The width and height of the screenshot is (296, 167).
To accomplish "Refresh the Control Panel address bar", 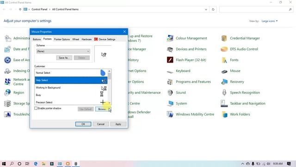I will pos(213,9).
